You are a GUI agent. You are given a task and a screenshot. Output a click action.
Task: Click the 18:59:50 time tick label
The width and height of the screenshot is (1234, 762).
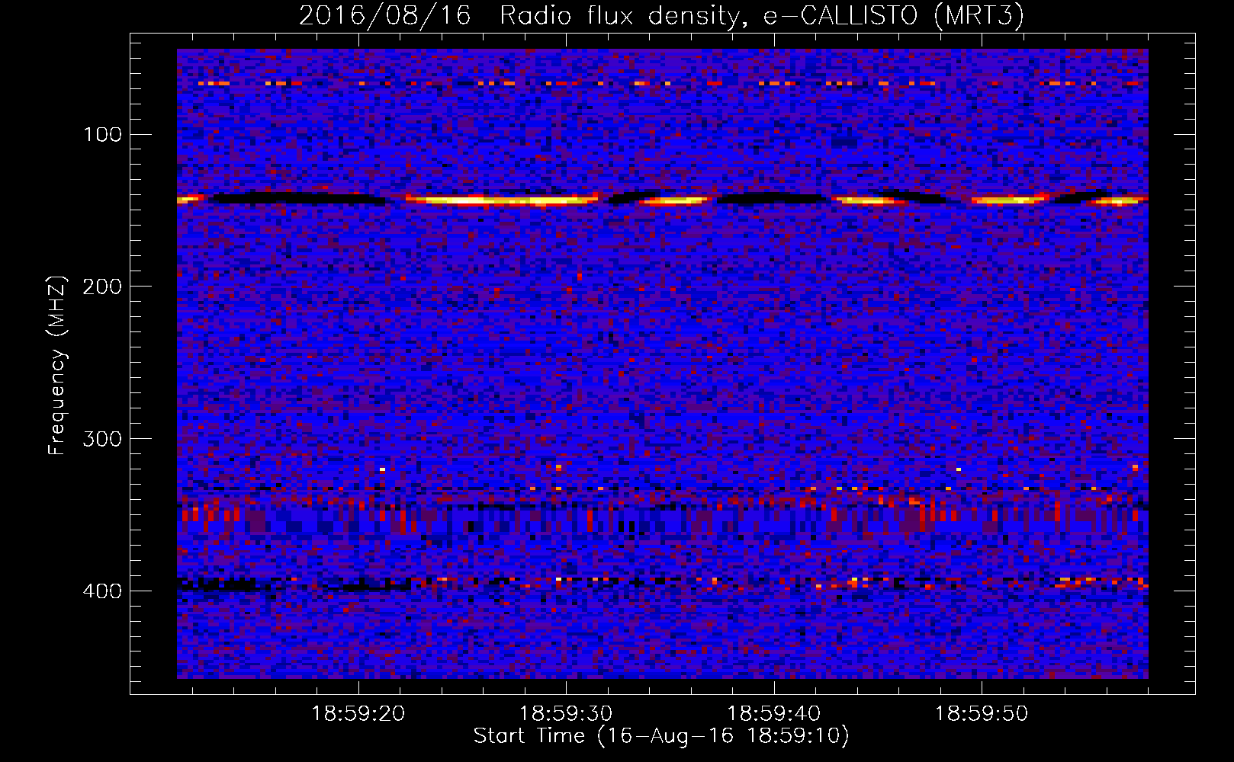(982, 714)
